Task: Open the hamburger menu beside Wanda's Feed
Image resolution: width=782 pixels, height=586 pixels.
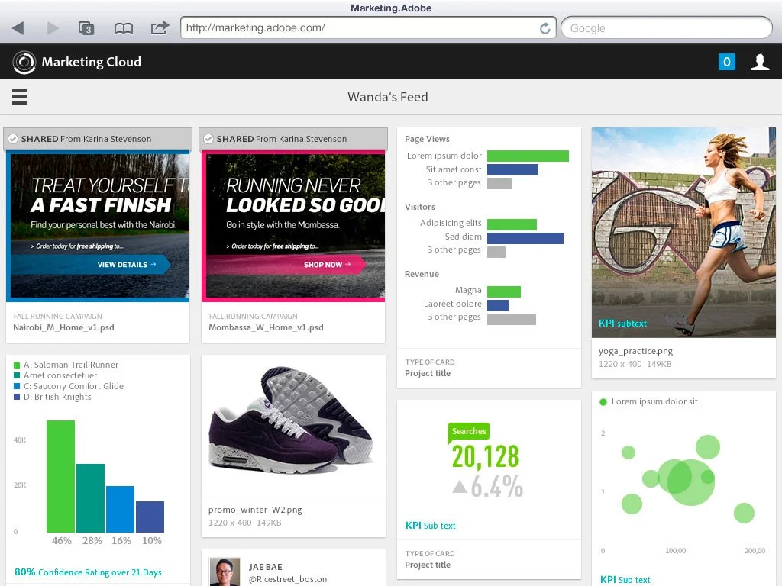Action: click(19, 97)
